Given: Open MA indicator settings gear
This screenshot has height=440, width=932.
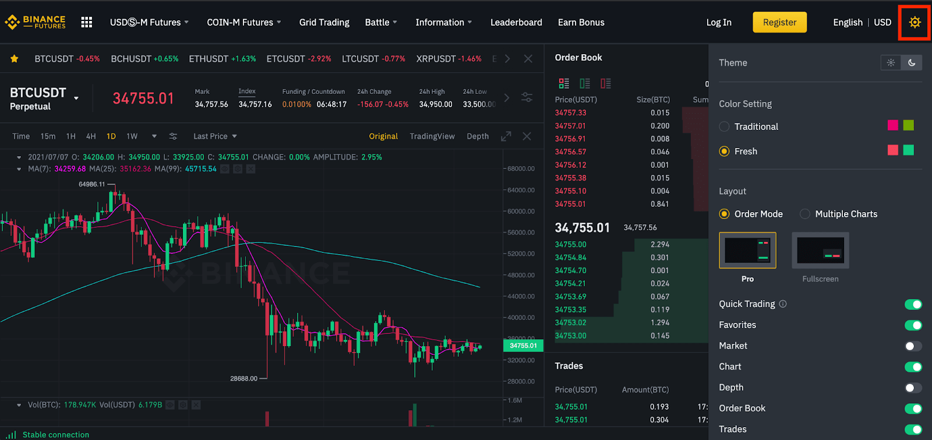Looking at the screenshot, I should [x=238, y=169].
